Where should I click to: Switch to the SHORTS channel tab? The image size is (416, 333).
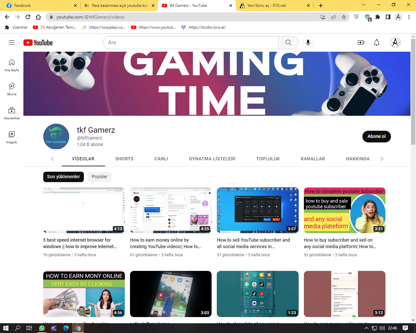124,159
